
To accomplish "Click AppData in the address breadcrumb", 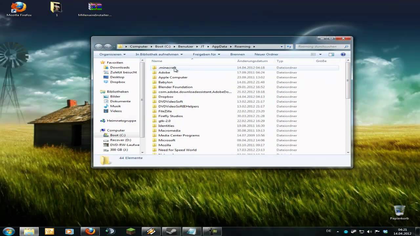I will click(219, 47).
